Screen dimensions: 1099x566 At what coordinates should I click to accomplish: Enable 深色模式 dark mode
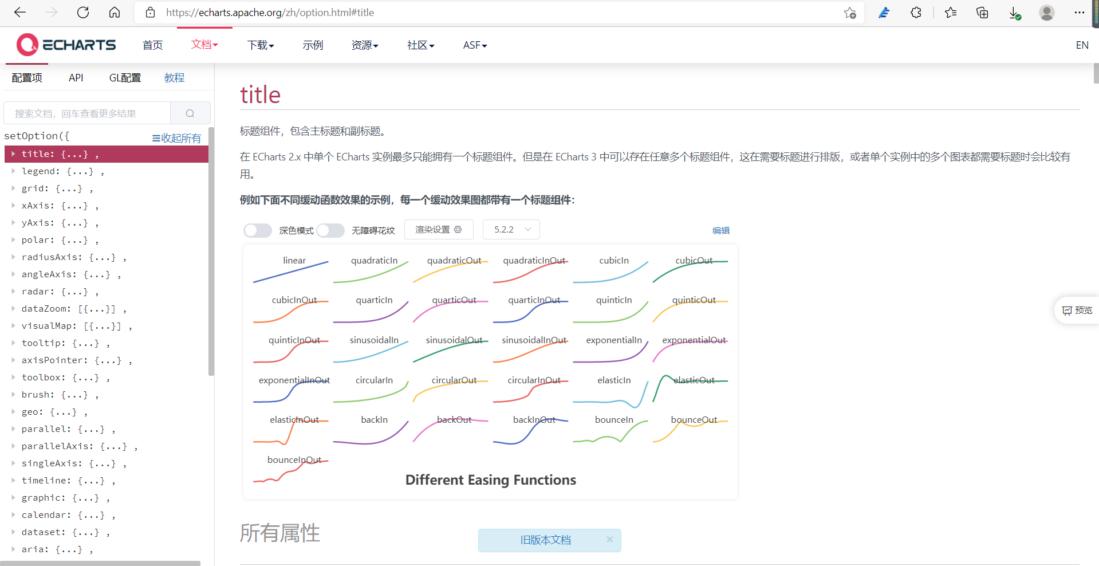[x=257, y=230]
